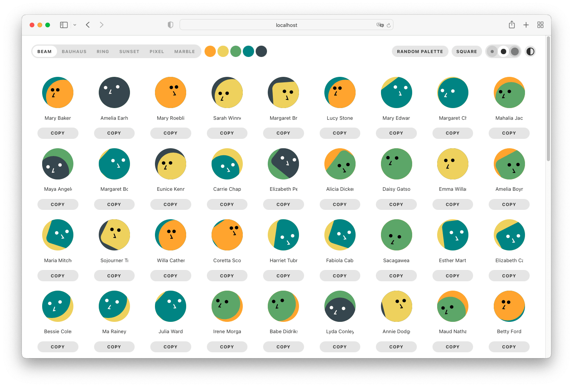Copy the Ma Rainey avatar code
This screenshot has height=387, width=573.
114,347
